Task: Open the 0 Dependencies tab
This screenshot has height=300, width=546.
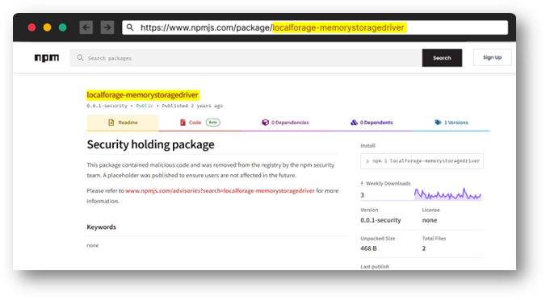Action: (x=285, y=123)
